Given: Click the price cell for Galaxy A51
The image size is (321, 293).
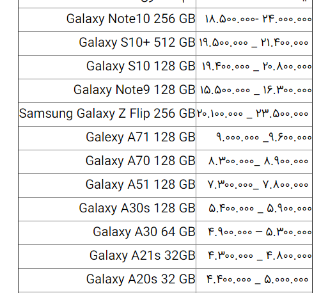Looking at the screenshot, I should click(x=254, y=186).
